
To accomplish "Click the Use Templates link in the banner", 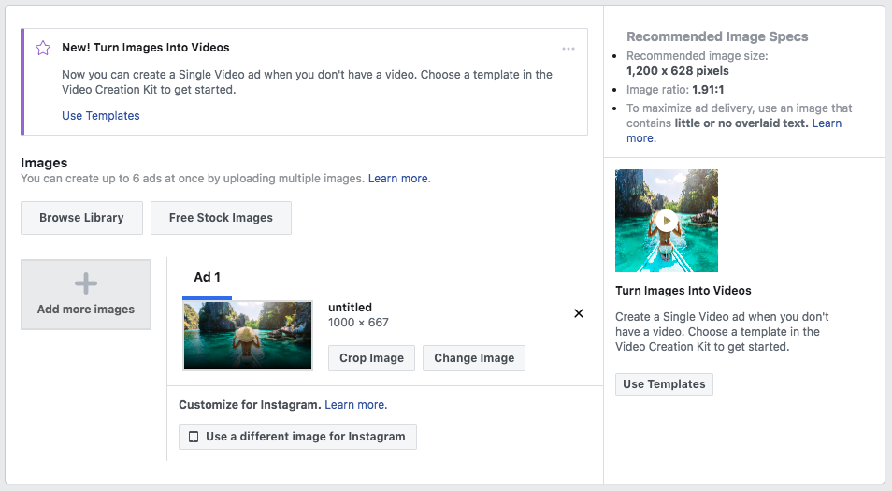I will [100, 116].
